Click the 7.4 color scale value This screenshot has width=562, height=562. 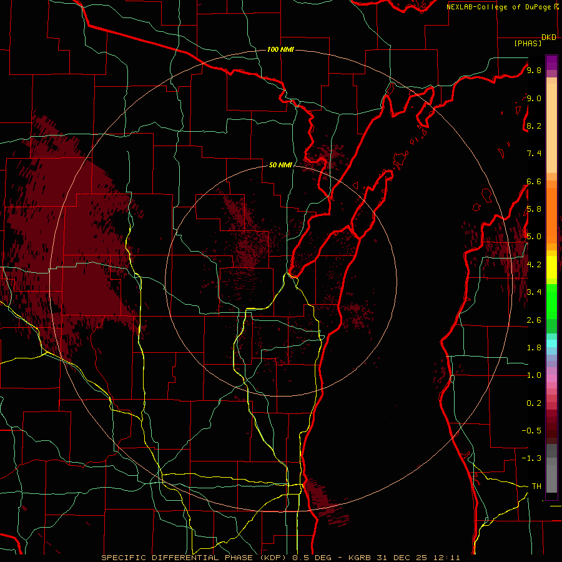(534, 154)
